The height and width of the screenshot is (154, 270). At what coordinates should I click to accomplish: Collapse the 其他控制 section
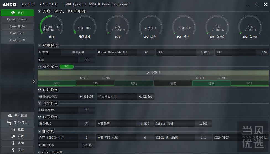[x=40, y=103]
